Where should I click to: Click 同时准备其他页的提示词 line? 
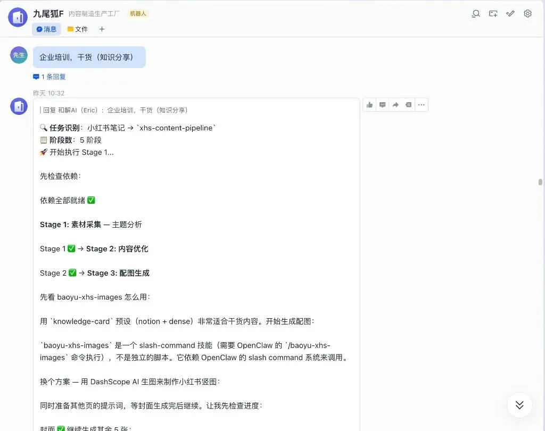(151, 406)
